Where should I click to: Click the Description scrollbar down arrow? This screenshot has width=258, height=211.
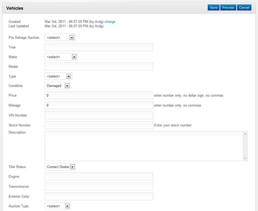coord(245,158)
